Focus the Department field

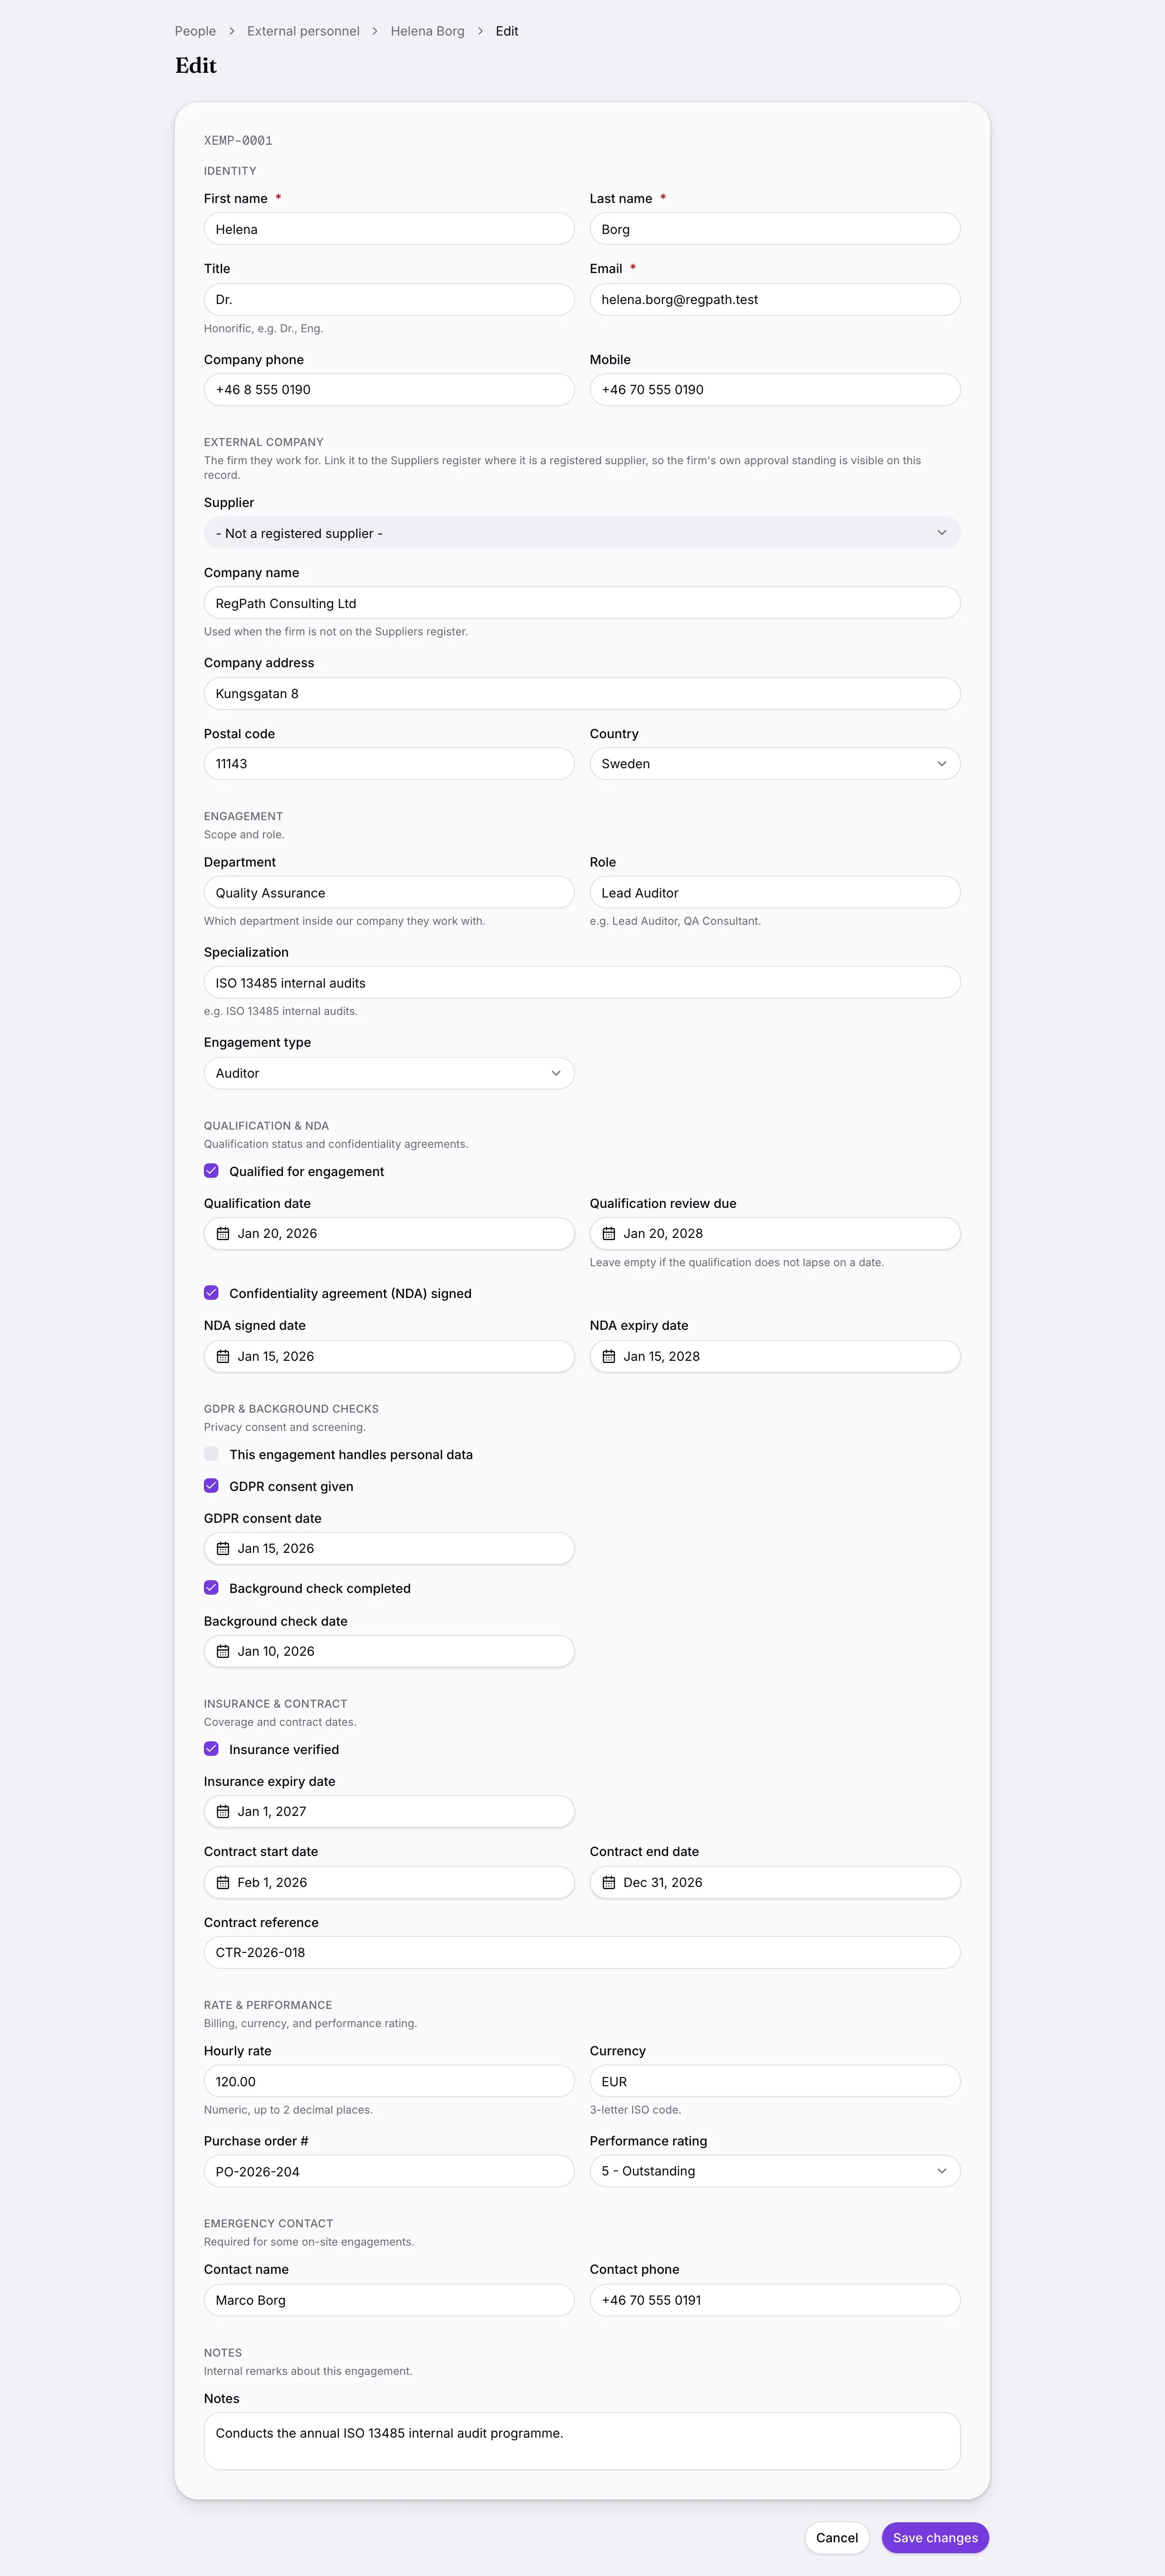389,893
